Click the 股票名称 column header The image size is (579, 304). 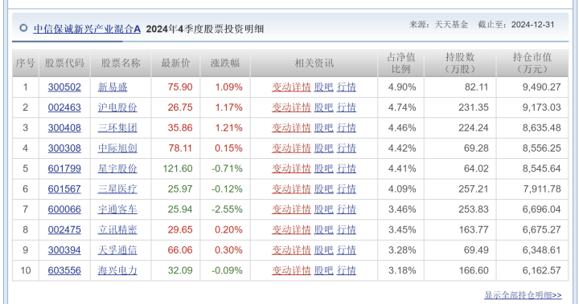click(121, 63)
